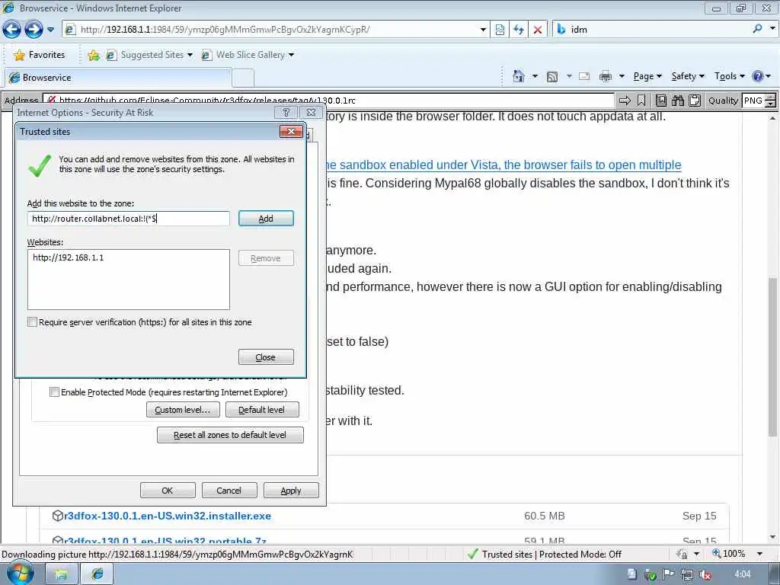Click Reset all zones to default level
The height and width of the screenshot is (585, 780).
pyautogui.click(x=230, y=435)
